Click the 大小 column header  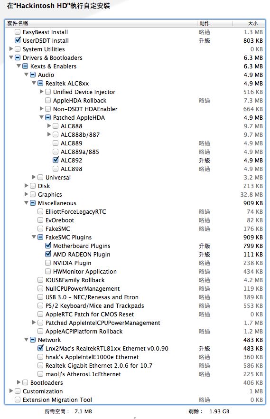[x=249, y=24]
